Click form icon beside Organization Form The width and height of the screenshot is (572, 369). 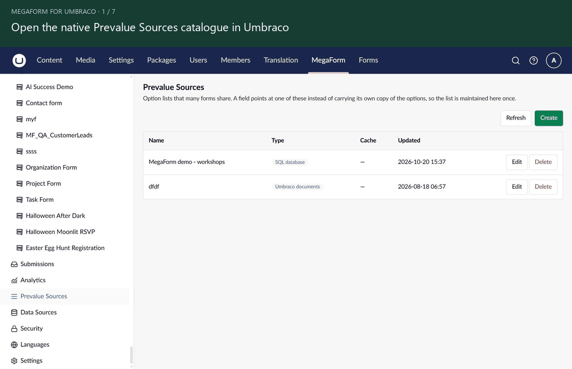pos(19,167)
